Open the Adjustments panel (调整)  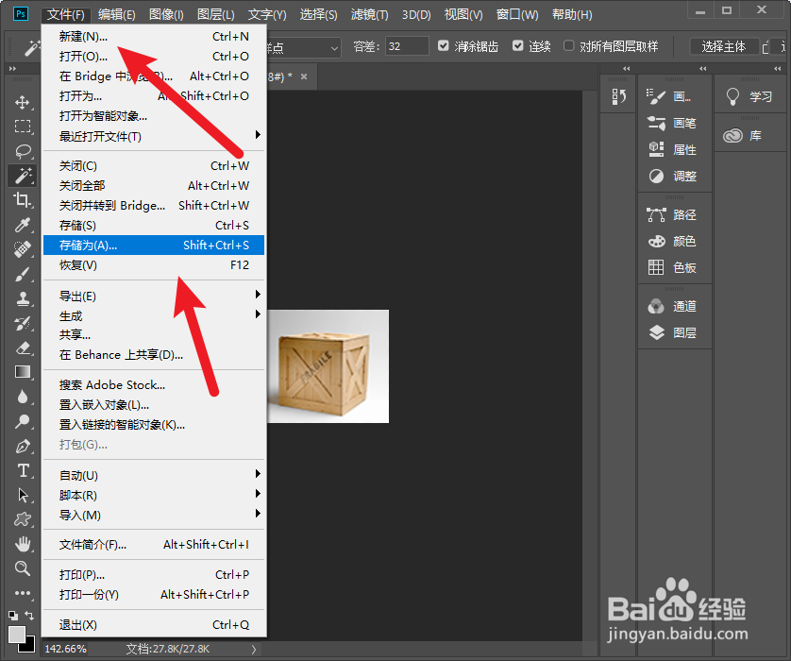tap(673, 176)
